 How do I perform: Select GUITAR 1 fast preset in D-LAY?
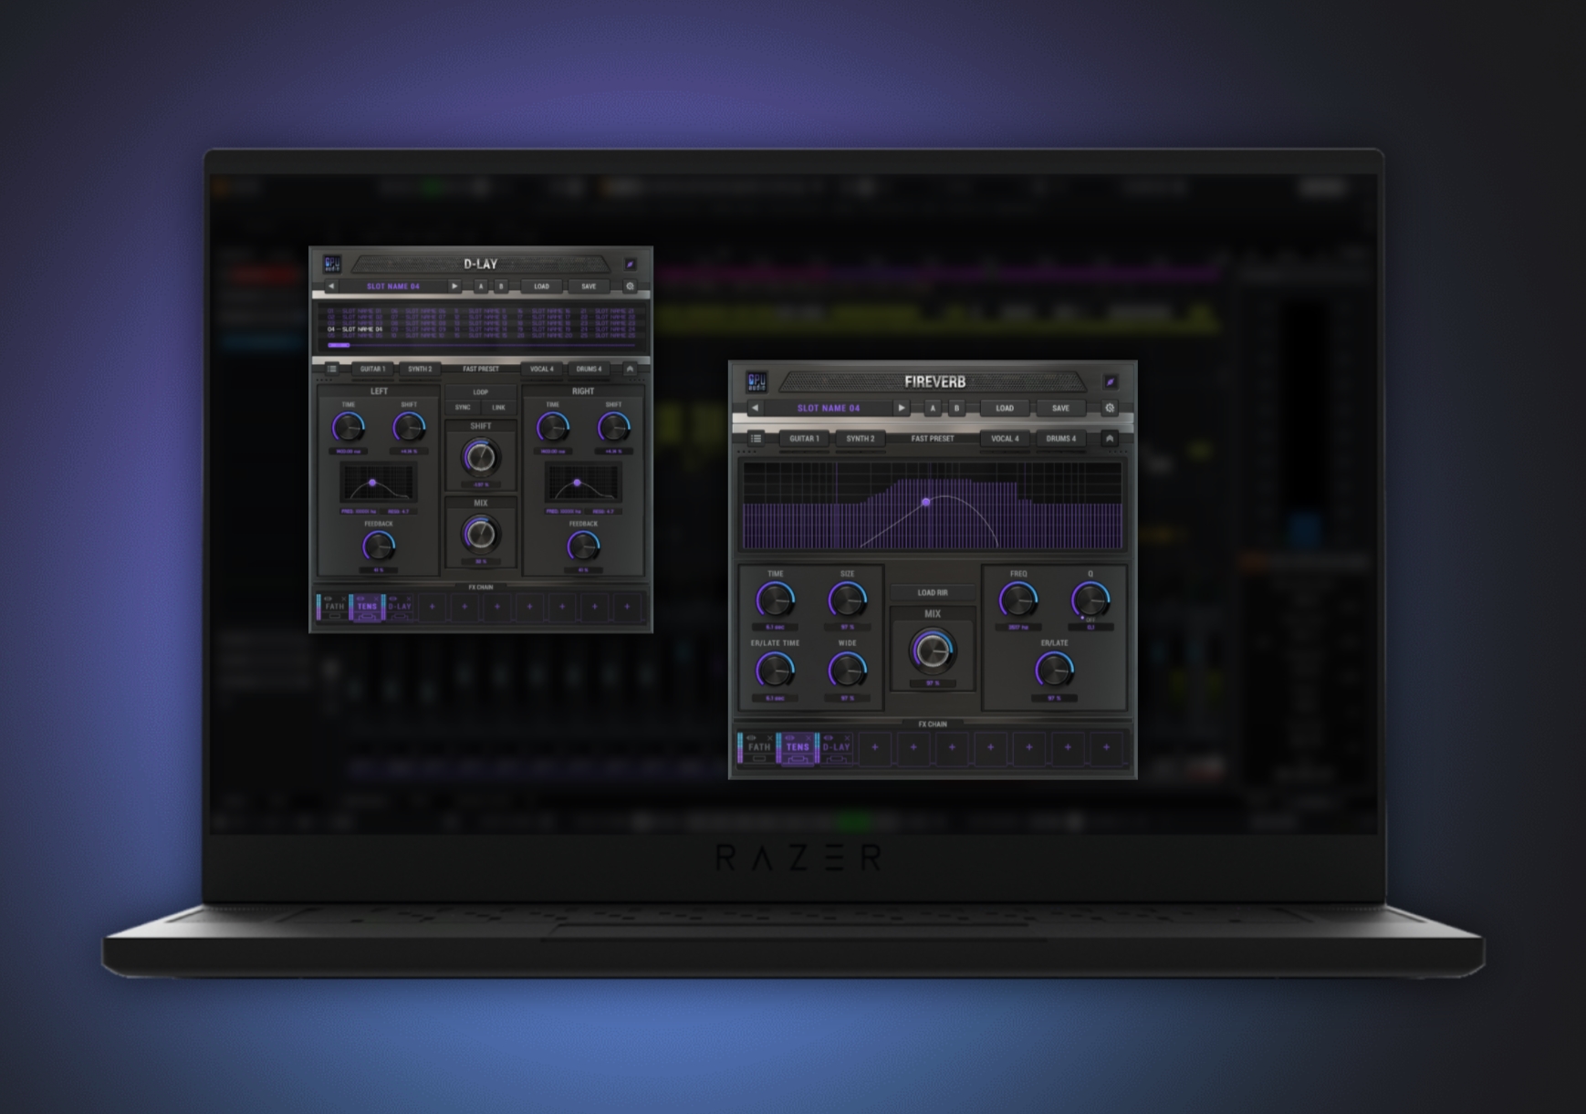(372, 369)
